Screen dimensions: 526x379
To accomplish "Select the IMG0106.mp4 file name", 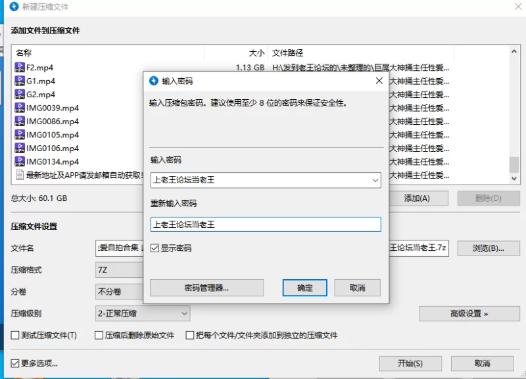I will coord(53,148).
